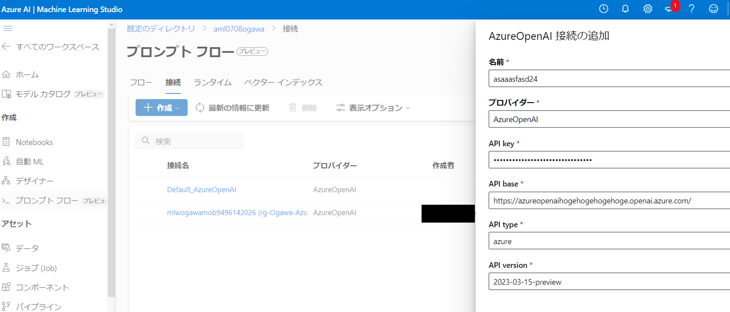Switch to the ベクター インデックス tab

pos(283,82)
